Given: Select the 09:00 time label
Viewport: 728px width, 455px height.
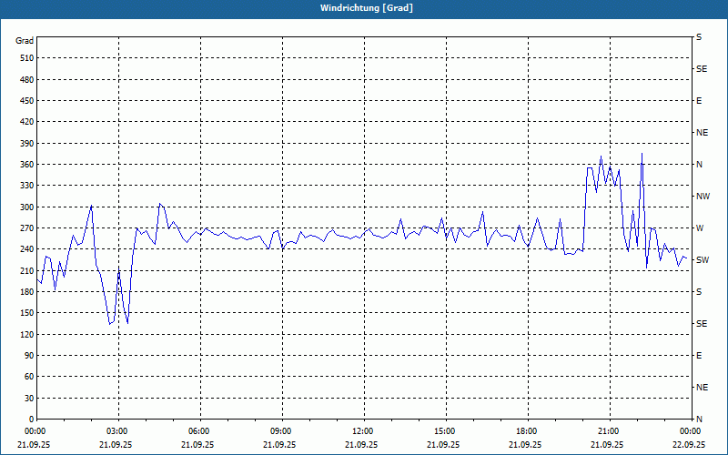Looking at the screenshot, I should point(282,431).
